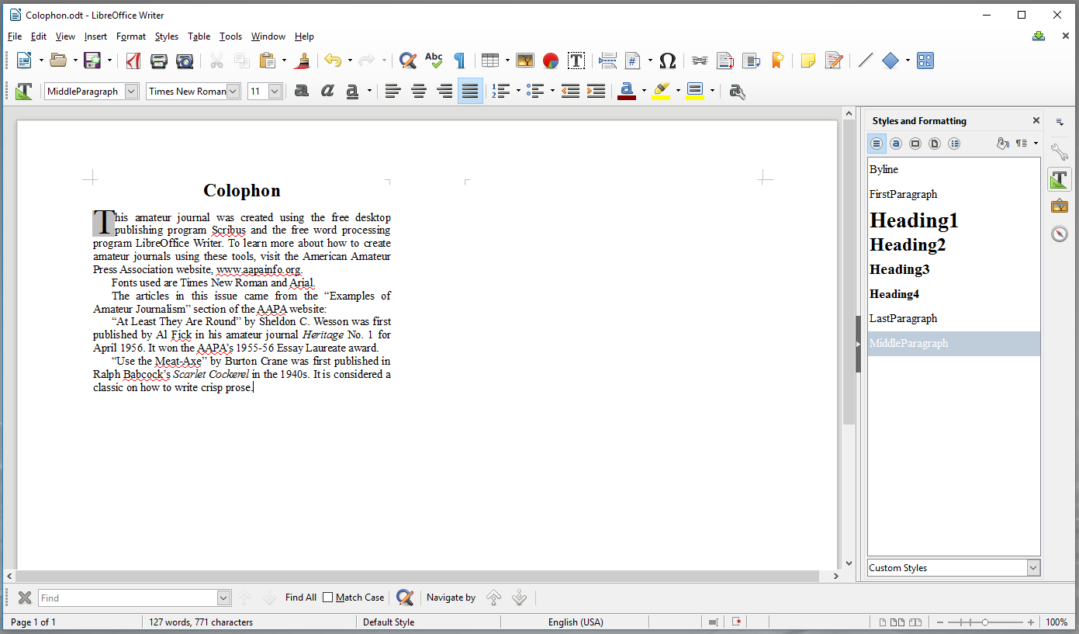This screenshot has height=634, width=1079.
Task: Toggle Justified alignment
Action: point(470,92)
